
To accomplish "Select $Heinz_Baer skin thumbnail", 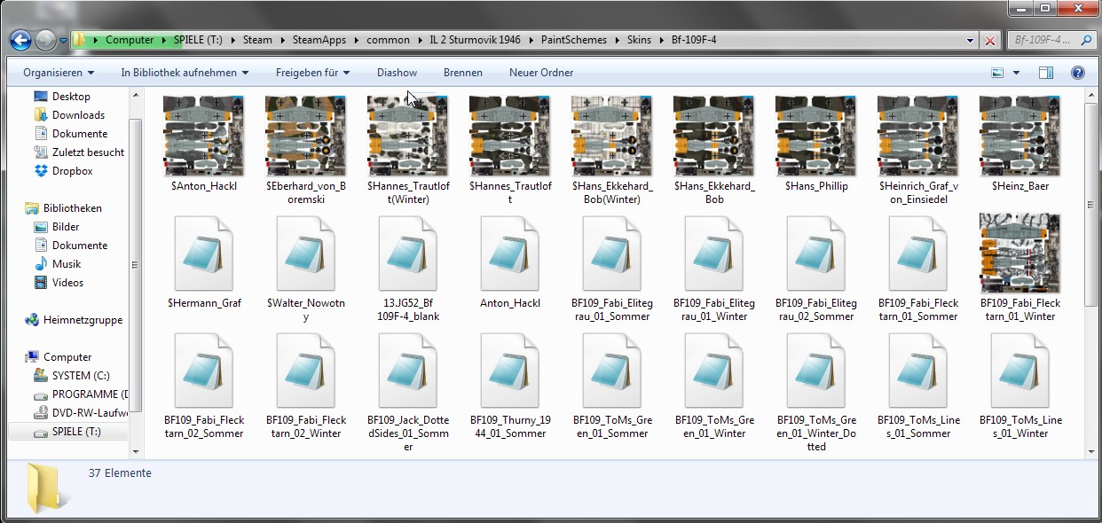I will pyautogui.click(x=1020, y=137).
